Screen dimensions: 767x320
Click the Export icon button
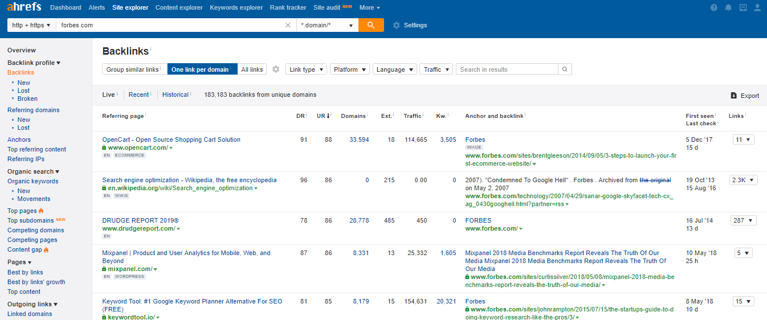click(734, 96)
